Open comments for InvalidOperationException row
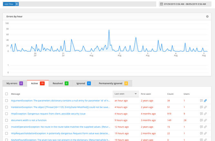Image resolution: width=215 pixels, height=141 pixels. (x=201, y=127)
